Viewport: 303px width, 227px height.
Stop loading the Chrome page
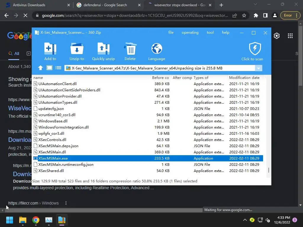click(x=25, y=15)
